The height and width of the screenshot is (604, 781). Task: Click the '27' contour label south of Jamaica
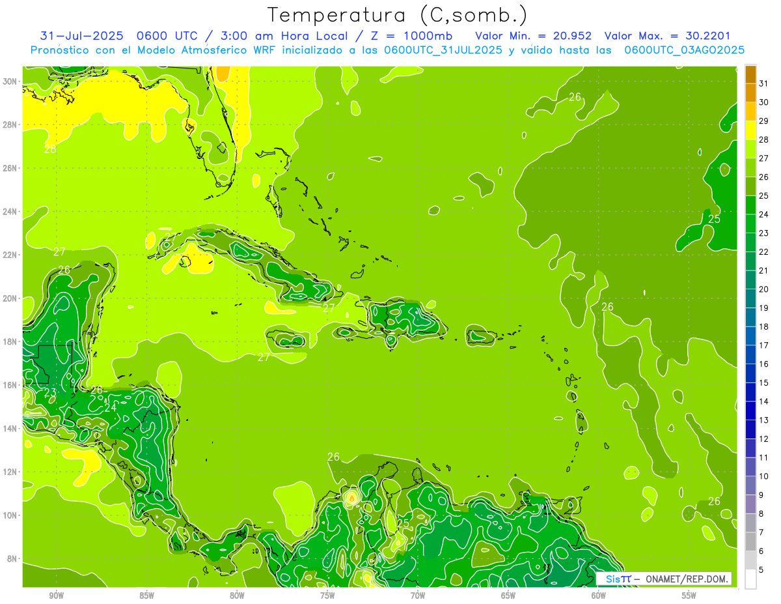(264, 357)
